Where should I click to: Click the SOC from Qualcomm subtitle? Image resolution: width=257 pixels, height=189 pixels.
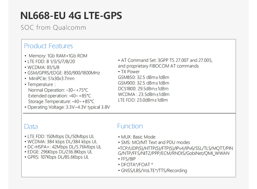tap(53, 28)
